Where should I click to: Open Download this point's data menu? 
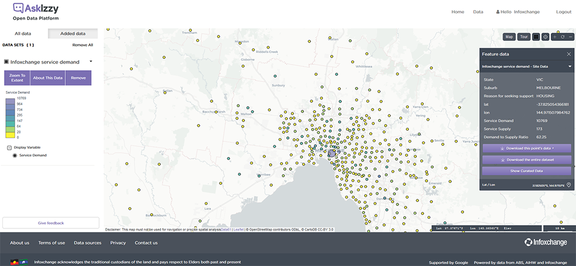(x=526, y=148)
